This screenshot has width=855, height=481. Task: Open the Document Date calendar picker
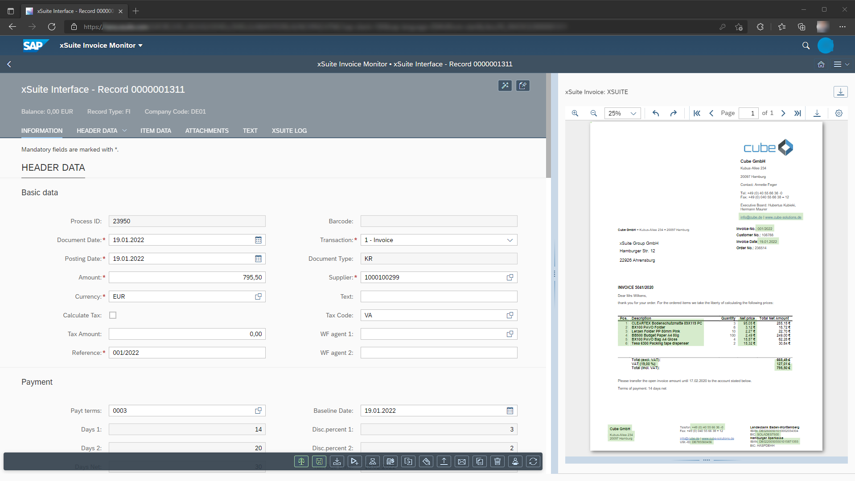point(259,240)
